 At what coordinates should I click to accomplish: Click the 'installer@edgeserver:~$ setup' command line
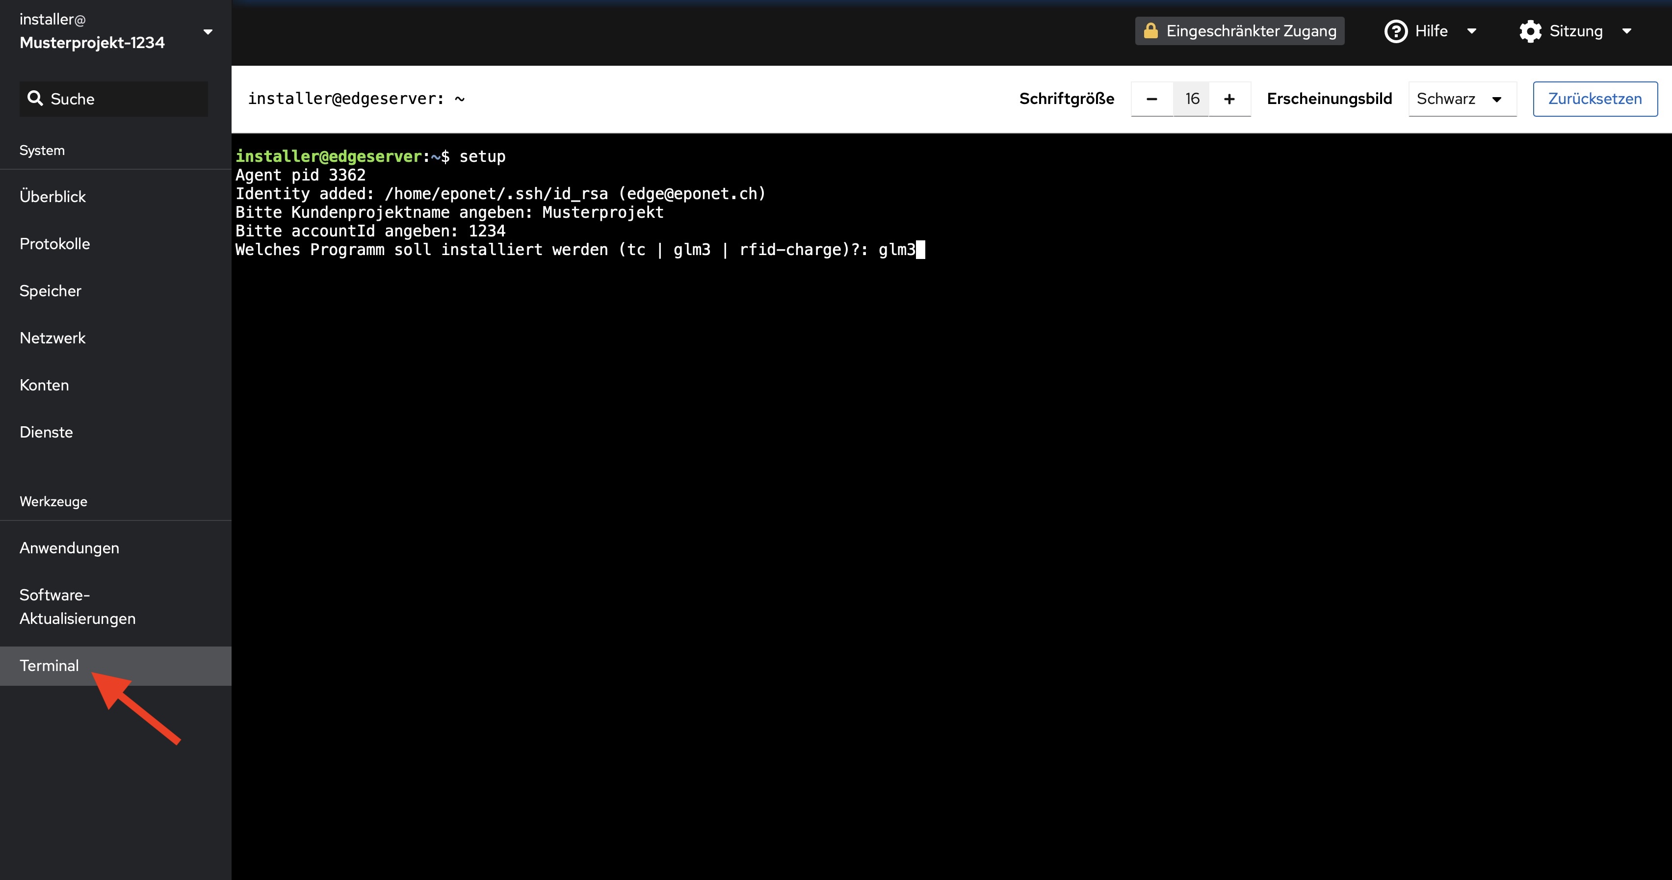click(x=370, y=156)
